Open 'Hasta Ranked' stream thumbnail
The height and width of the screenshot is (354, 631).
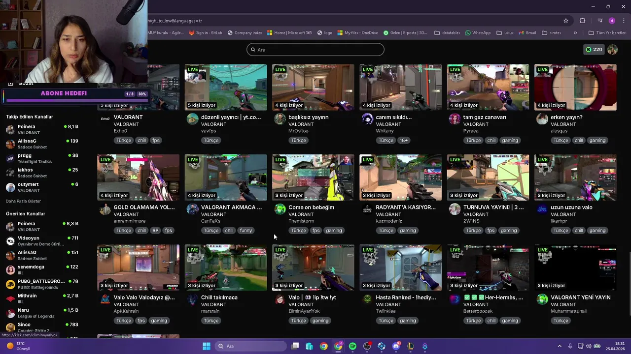pyautogui.click(x=400, y=267)
